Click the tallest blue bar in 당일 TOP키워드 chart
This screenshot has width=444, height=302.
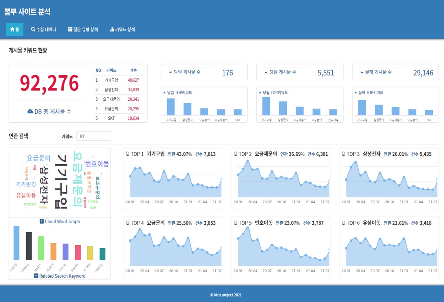tap(171, 107)
